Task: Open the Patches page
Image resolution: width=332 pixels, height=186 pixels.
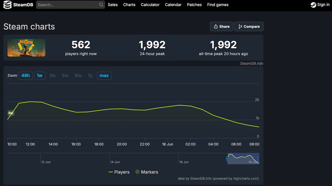Action: click(194, 5)
